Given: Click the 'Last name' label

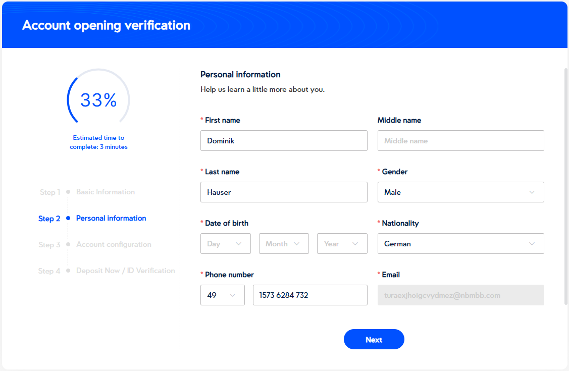Looking at the screenshot, I should click(222, 172).
